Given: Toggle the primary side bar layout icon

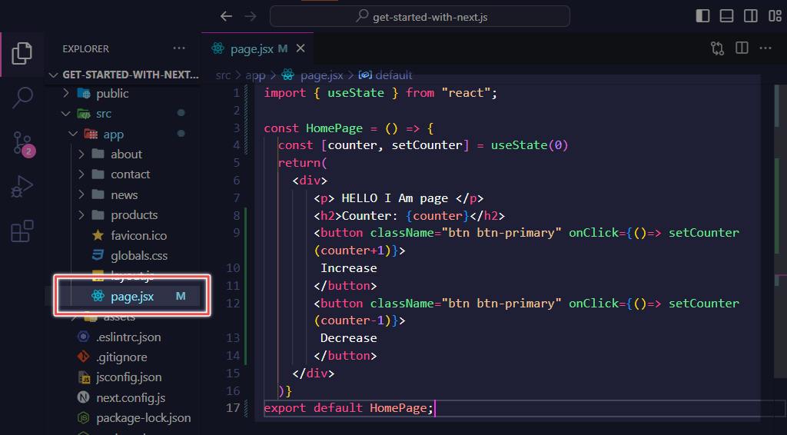Looking at the screenshot, I should 702,16.
